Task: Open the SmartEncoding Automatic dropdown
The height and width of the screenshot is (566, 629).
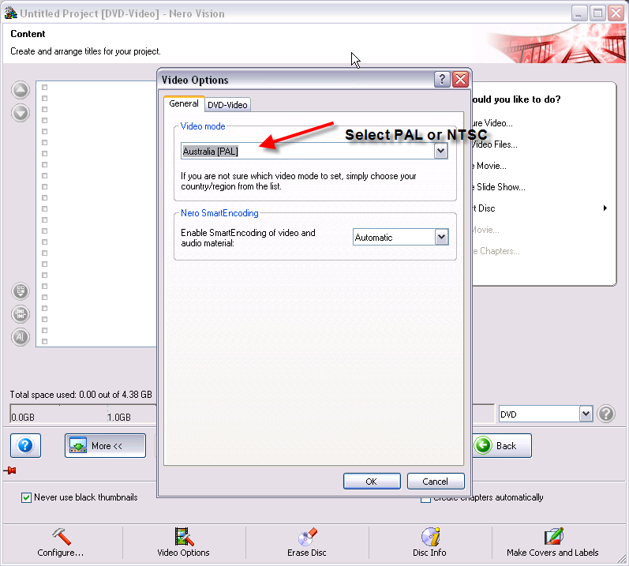Action: pos(441,237)
